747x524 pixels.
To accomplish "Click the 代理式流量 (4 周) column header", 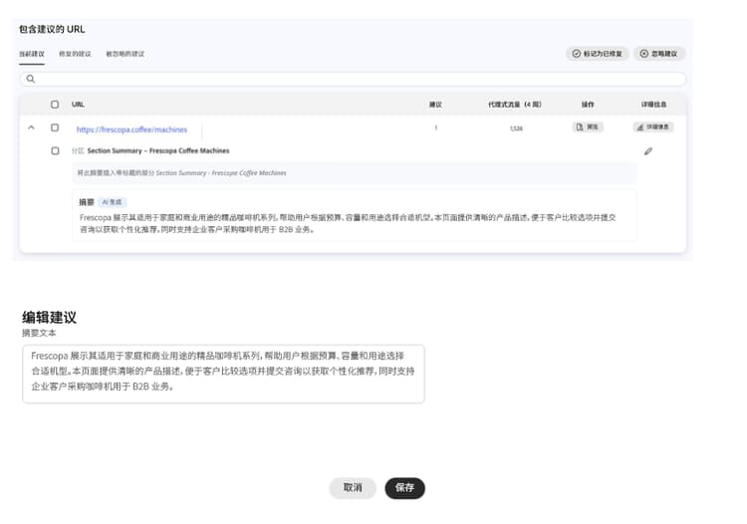I will pyautogui.click(x=515, y=105).
